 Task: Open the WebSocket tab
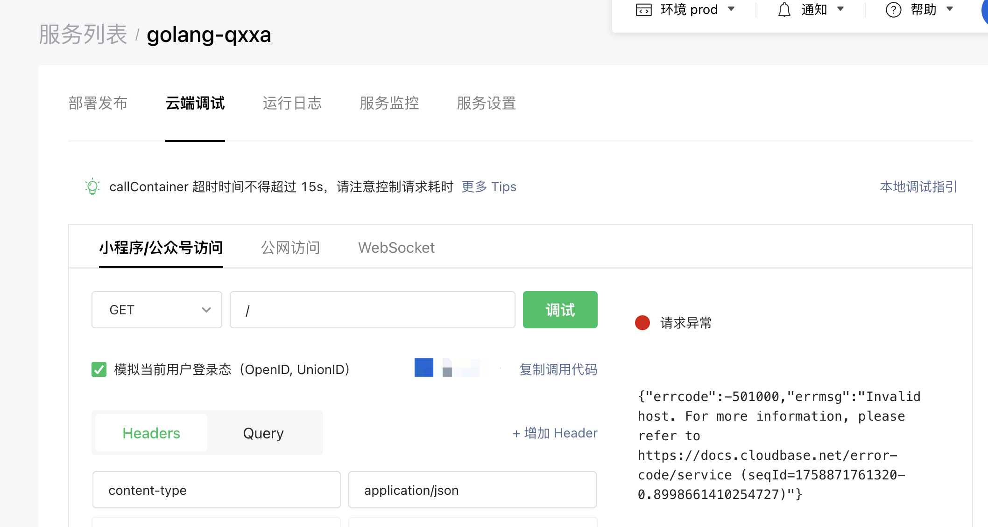coord(396,248)
